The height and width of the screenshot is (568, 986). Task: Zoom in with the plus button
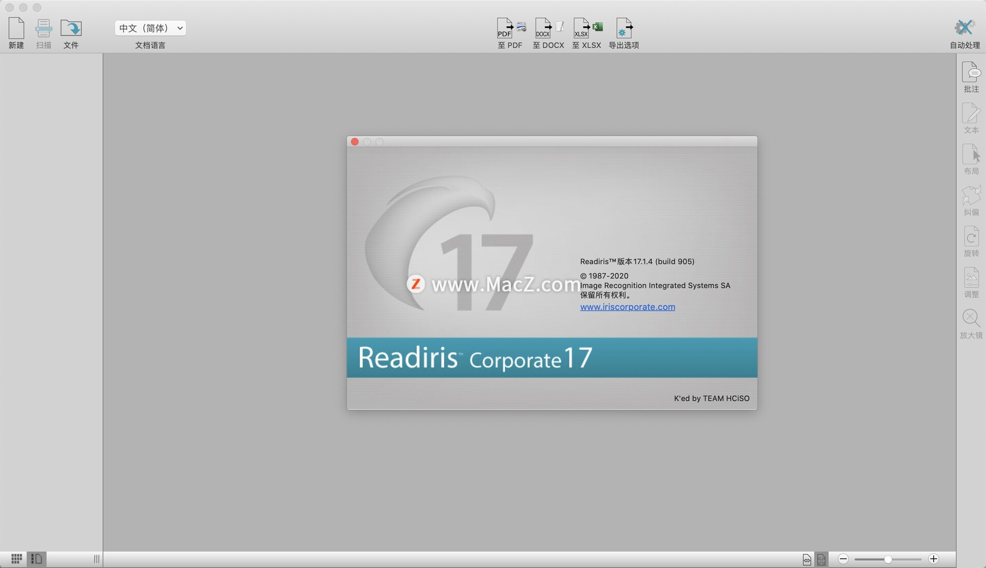[x=934, y=559]
